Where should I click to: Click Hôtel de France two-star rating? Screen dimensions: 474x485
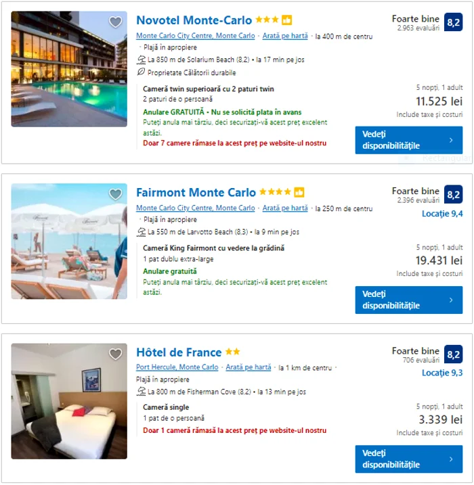pos(233,352)
